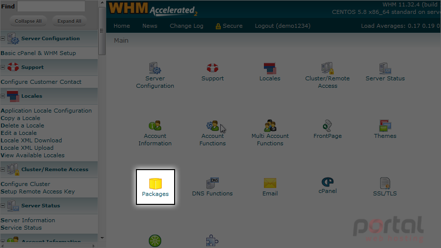Open Locale XML Download link
The width and height of the screenshot is (441, 248).
[31, 140]
